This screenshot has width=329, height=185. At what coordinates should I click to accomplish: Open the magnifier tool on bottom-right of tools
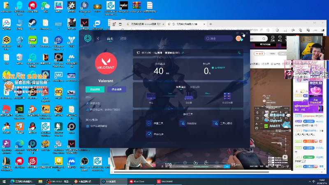click(215, 123)
